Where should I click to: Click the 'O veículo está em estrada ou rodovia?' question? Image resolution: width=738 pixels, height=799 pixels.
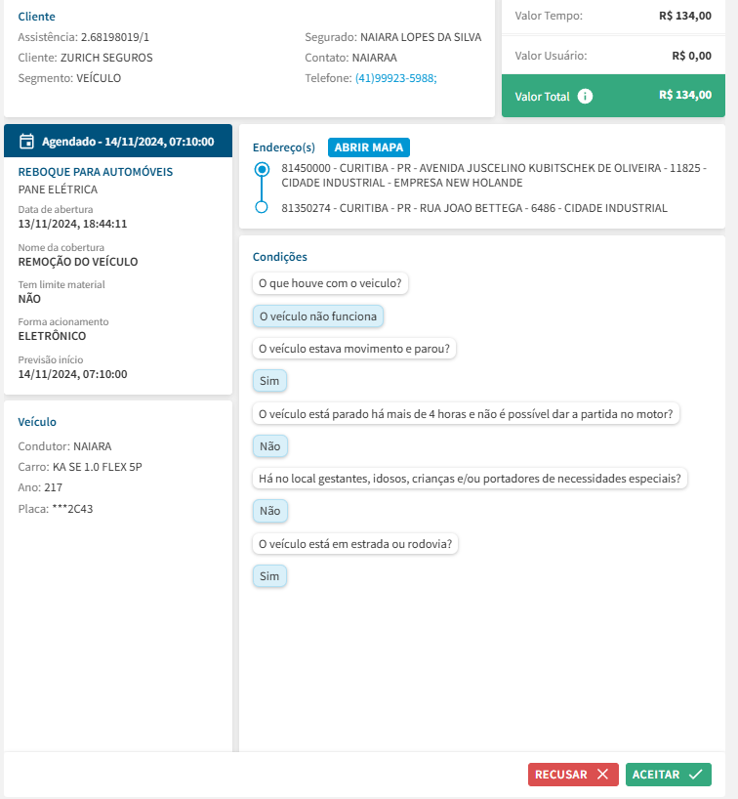coord(355,544)
